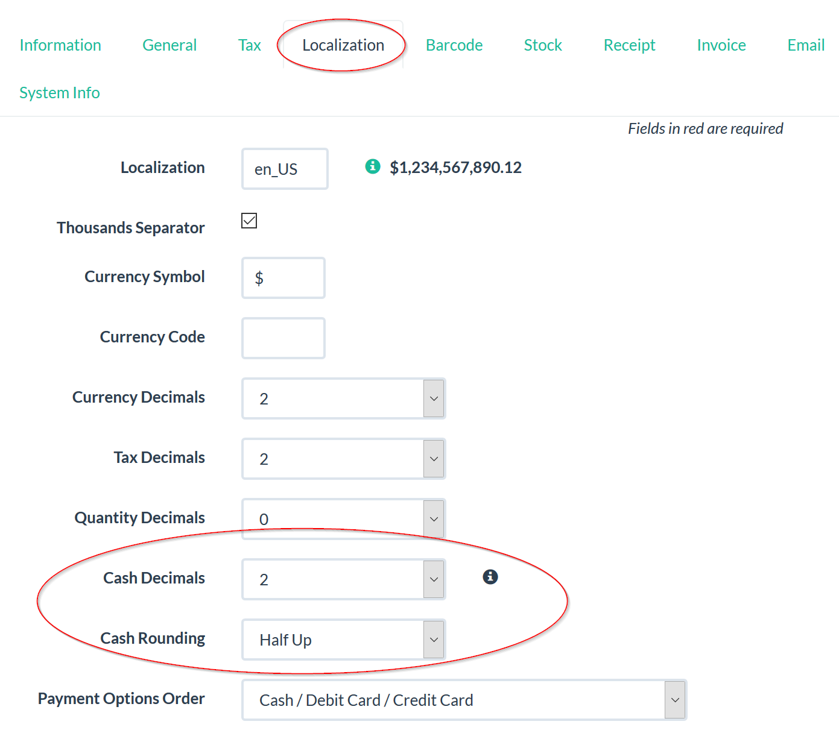Open the Quantity Decimals selector
The height and width of the screenshot is (736, 839).
click(434, 519)
